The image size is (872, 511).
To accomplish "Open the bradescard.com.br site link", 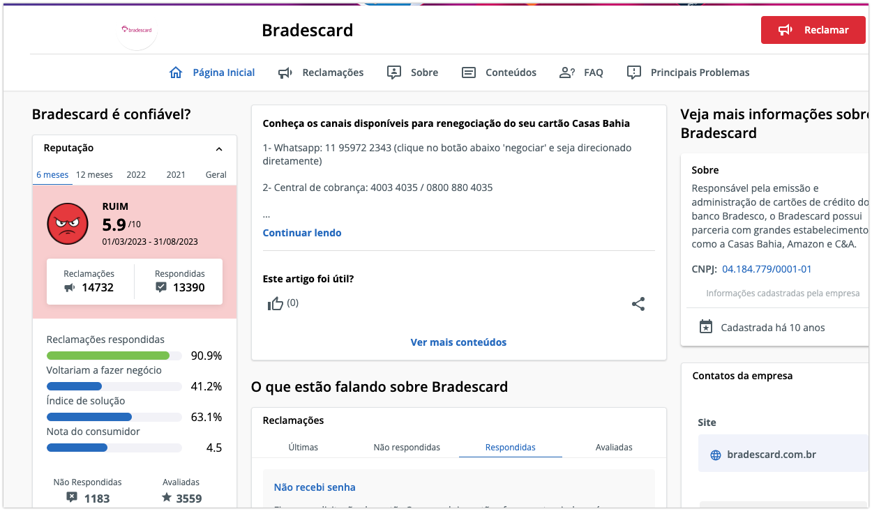I will 772,455.
